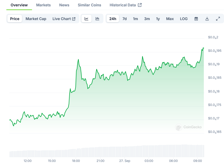The height and width of the screenshot is (168, 224).
Task: Select the 1m time range
Action: 135,19
